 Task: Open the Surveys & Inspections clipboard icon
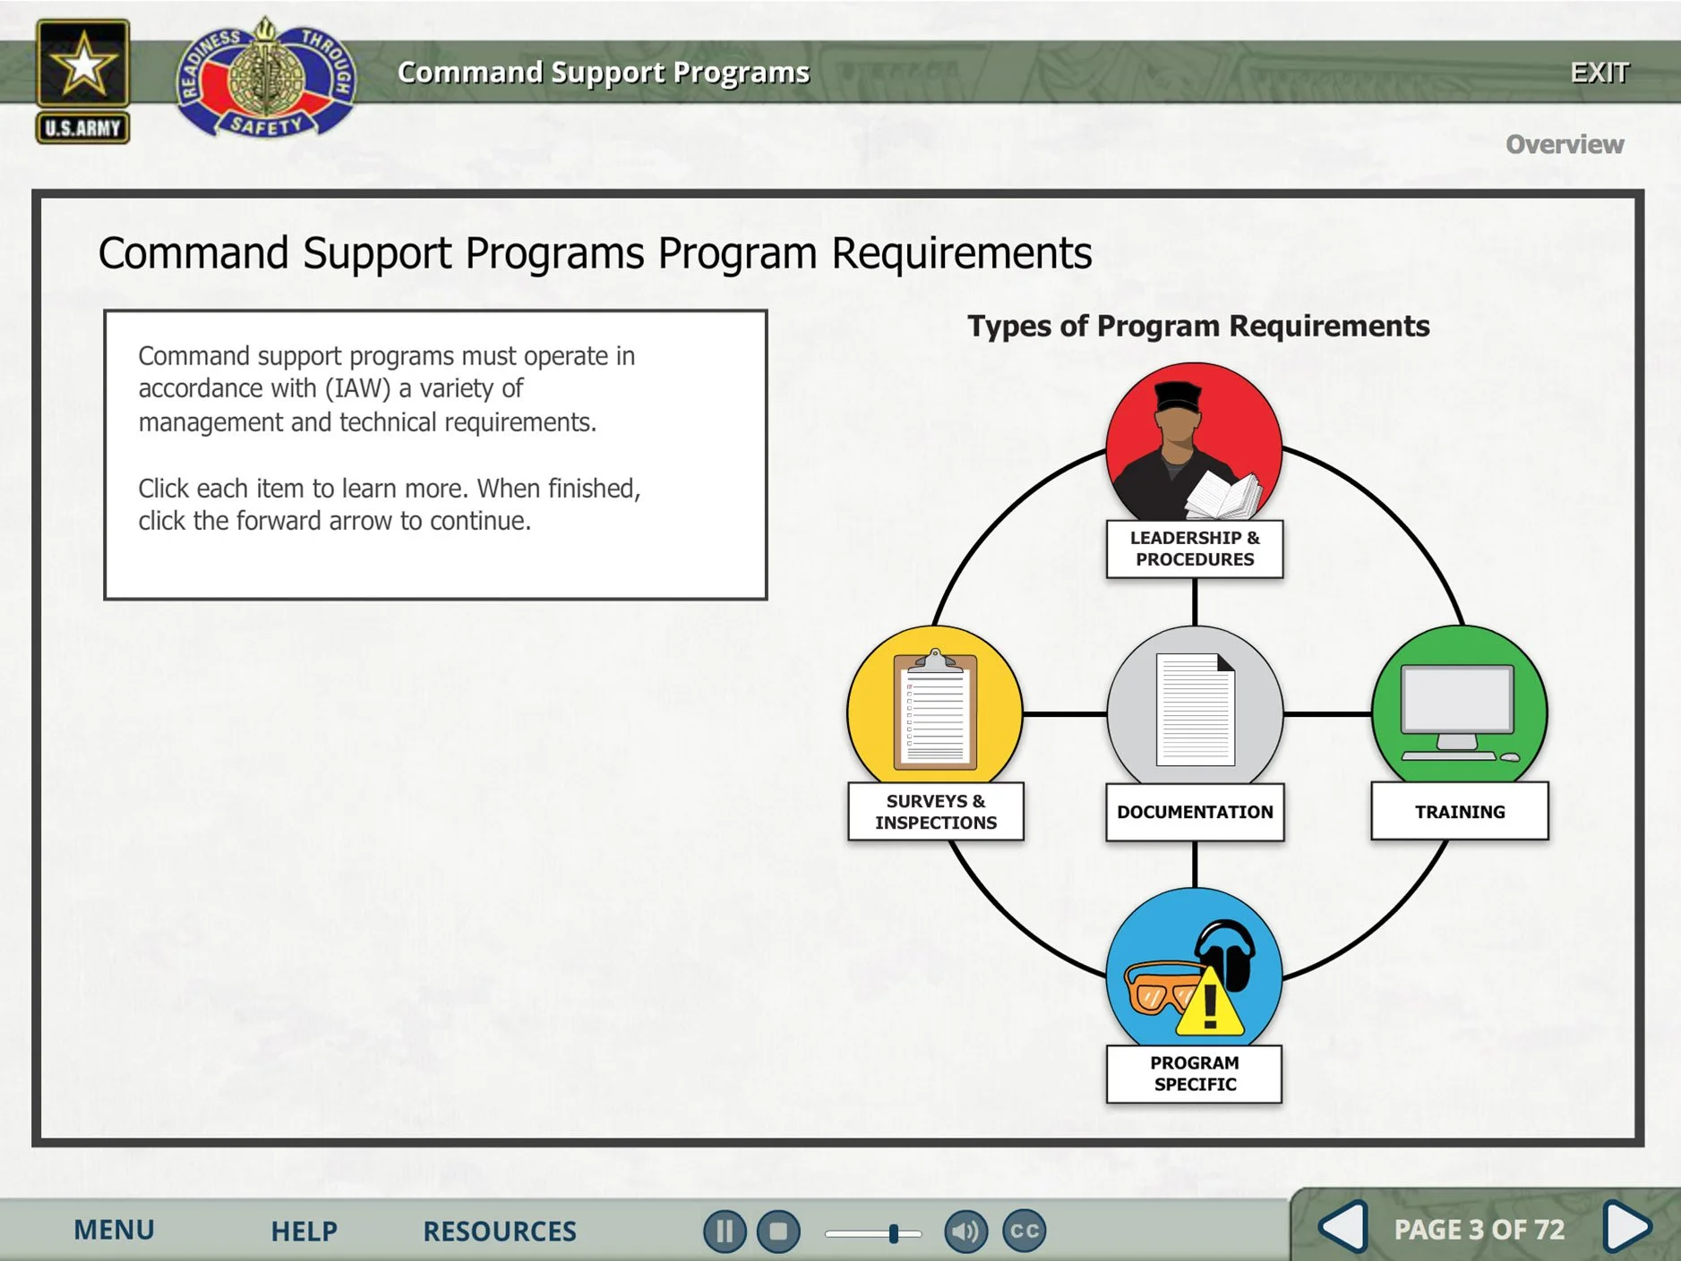[935, 706]
